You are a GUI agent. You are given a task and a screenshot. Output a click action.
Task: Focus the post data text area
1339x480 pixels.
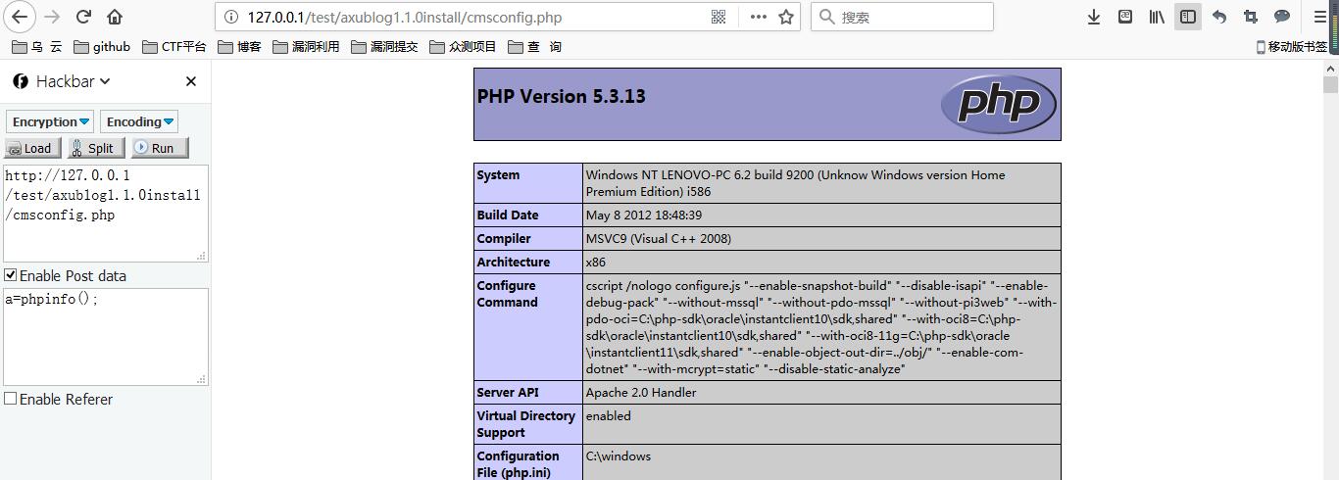point(105,337)
